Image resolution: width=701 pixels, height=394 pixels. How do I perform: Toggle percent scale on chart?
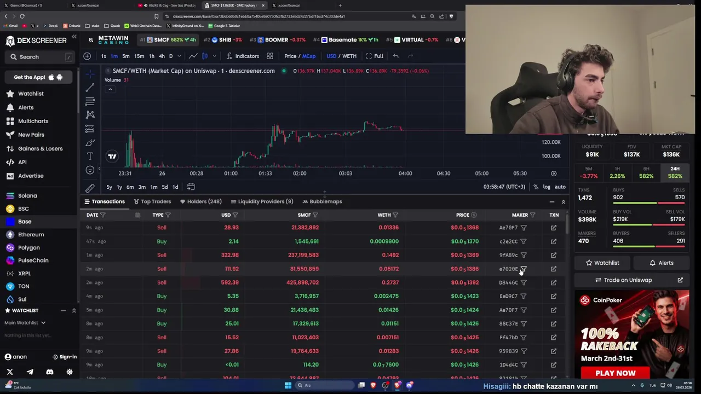point(536,187)
